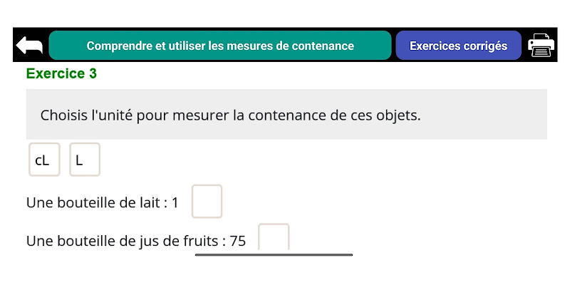Screen dimensions: 570x285
Task: Click the text Une bouteille de jus de fruits
Action: tap(123, 241)
